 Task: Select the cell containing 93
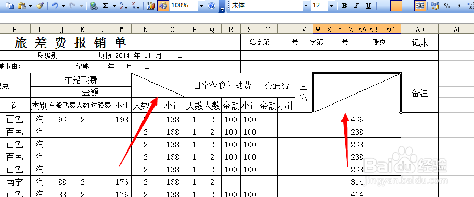(62, 120)
